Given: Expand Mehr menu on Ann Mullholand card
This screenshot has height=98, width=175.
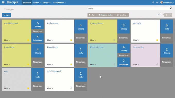Looking at the screenshot, I should click(x=7, y=40).
